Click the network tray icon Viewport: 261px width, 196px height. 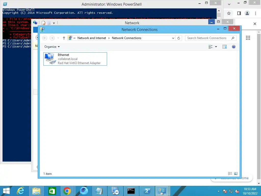point(231,191)
